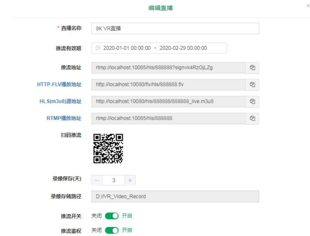Image resolution: width=310 pixels, height=236 pixels.
Task: Click the 推流鉴权 label
Action: pyautogui.click(x=71, y=231)
